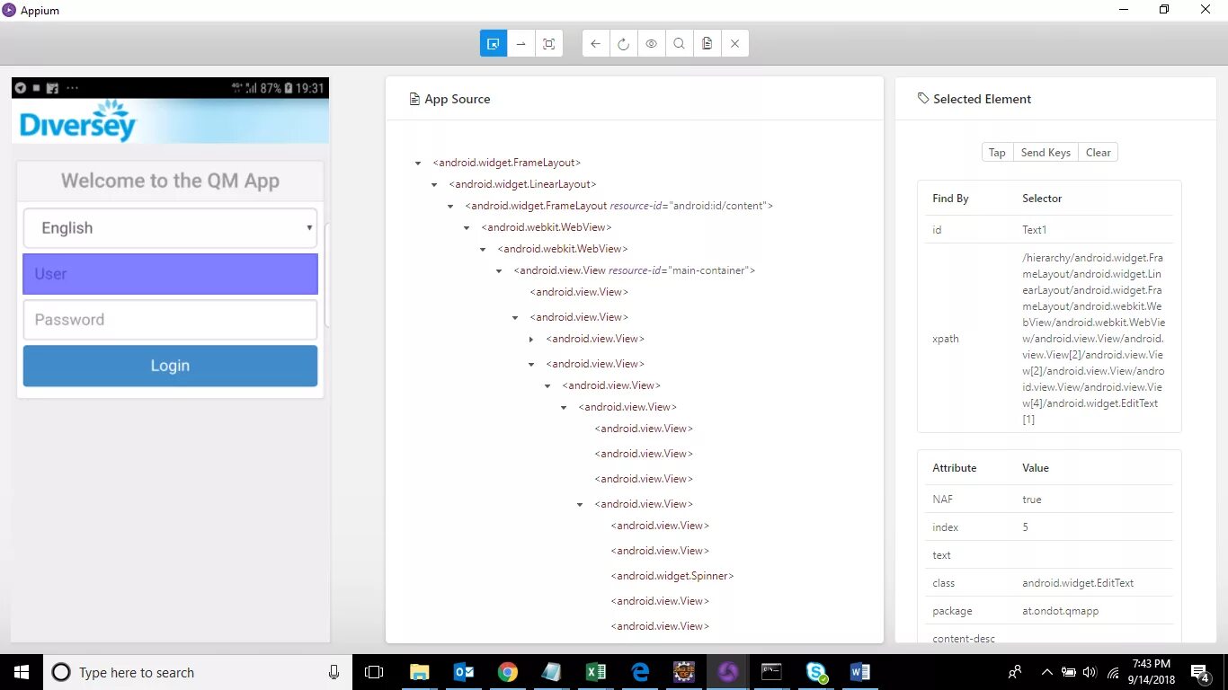This screenshot has height=690, width=1228.
Task: Open Skype from taskbar
Action: tap(816, 672)
